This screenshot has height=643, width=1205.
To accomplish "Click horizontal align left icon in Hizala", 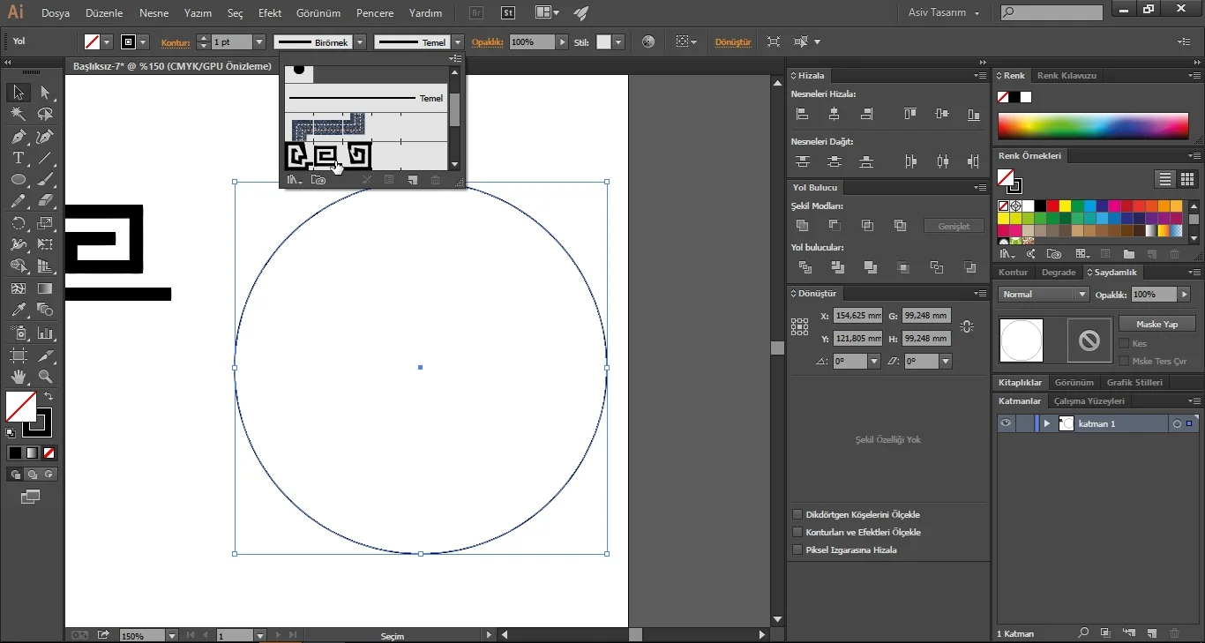I will click(x=802, y=114).
